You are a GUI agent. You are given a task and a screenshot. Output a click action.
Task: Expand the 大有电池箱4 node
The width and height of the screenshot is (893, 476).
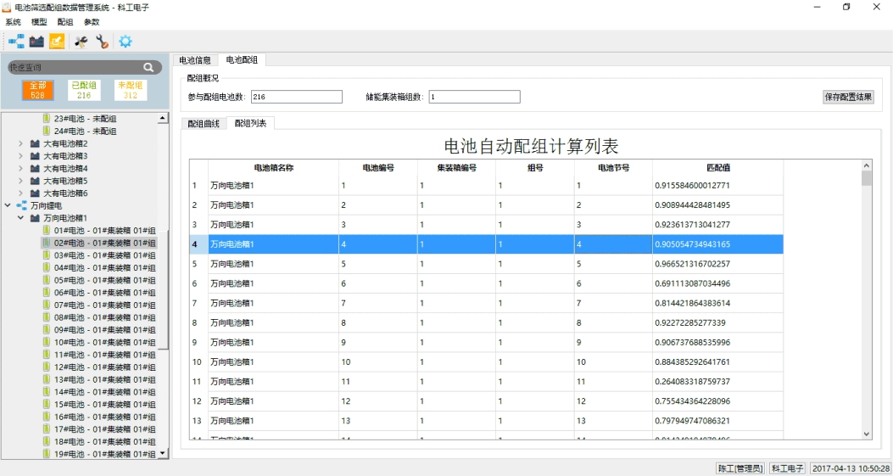click(x=21, y=168)
